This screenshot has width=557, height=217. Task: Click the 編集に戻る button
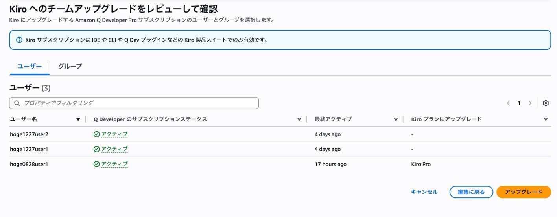tap(471, 192)
